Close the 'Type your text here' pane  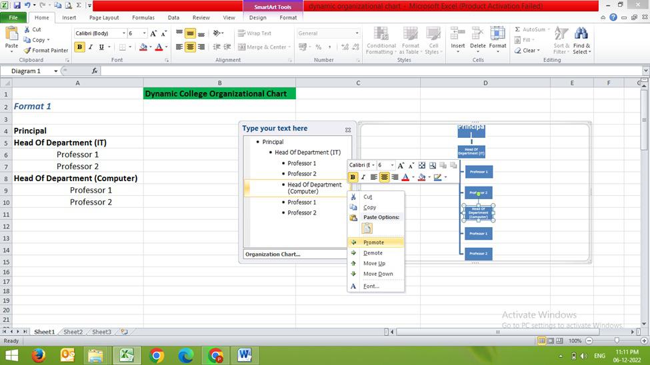347,130
